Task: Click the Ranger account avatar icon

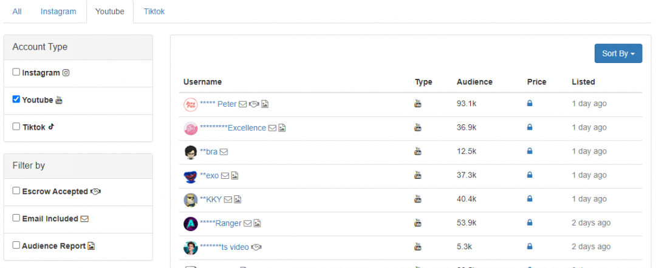Action: point(191,224)
